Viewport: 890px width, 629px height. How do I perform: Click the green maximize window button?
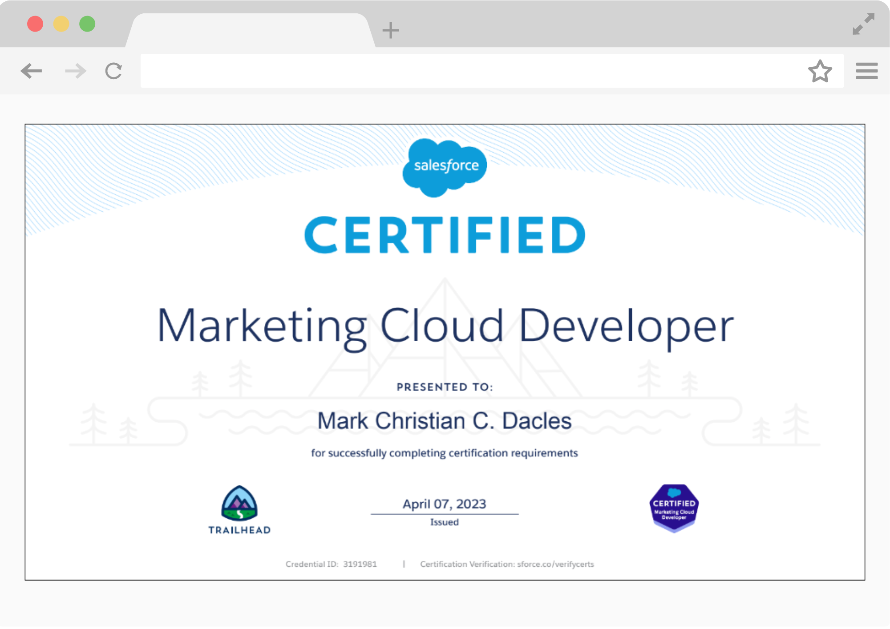pyautogui.click(x=87, y=24)
